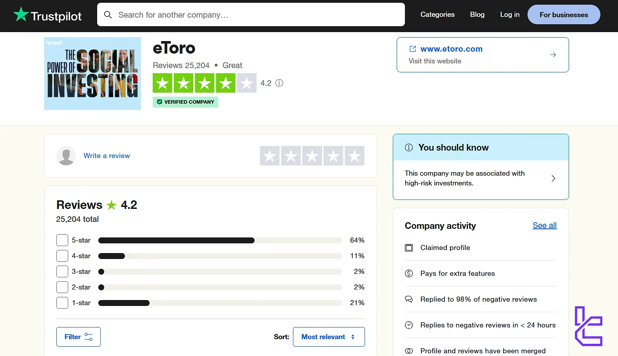The width and height of the screenshot is (618, 356).
Task: Open the www.etoro.com link
Action: (x=452, y=49)
